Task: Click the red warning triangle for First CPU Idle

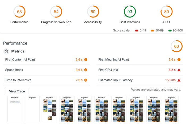Action: 179,70
